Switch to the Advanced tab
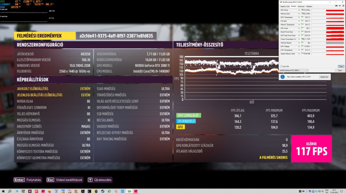 301,6
